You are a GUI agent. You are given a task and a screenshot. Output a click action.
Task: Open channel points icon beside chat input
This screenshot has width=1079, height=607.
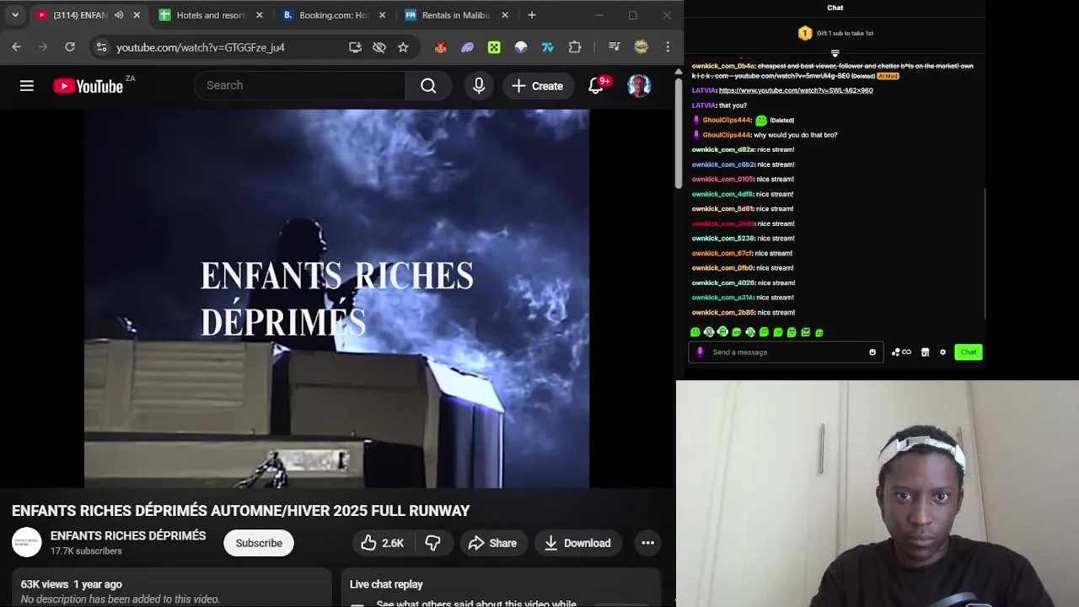tap(901, 352)
